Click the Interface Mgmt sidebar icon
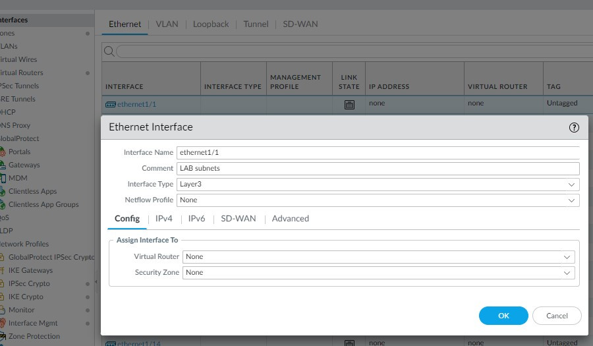The image size is (593, 346). (2, 323)
